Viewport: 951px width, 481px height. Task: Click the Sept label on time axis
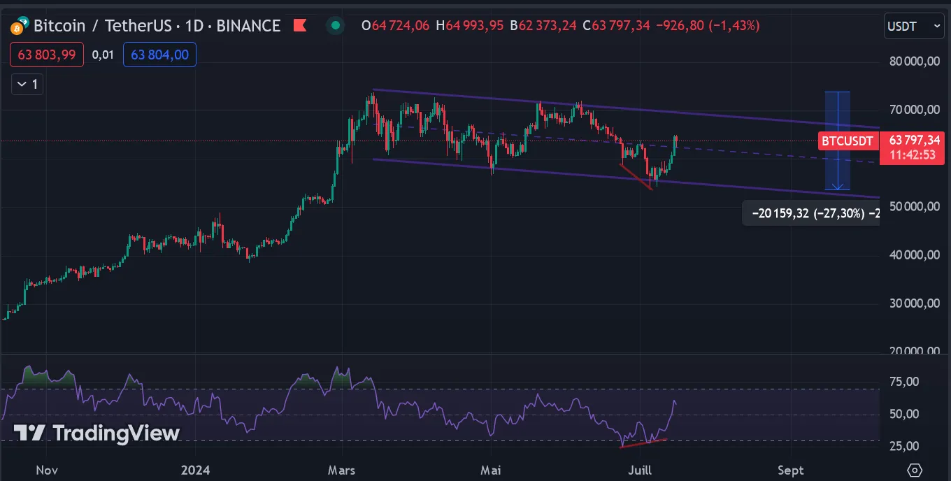pos(790,470)
